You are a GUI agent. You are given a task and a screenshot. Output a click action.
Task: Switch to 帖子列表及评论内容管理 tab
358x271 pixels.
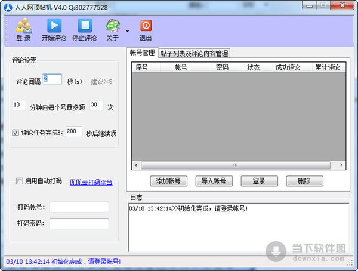coord(194,53)
